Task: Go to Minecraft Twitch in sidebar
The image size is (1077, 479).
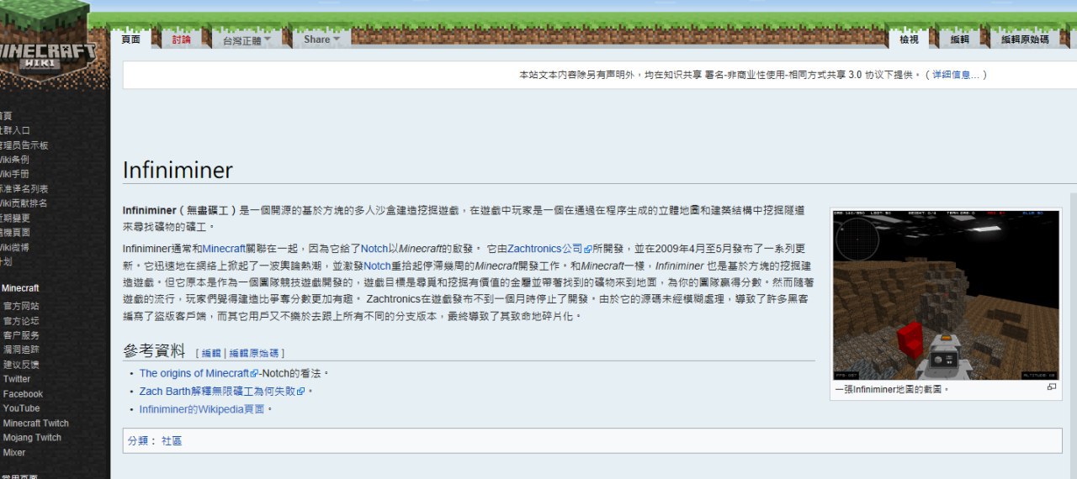Action: (35, 424)
